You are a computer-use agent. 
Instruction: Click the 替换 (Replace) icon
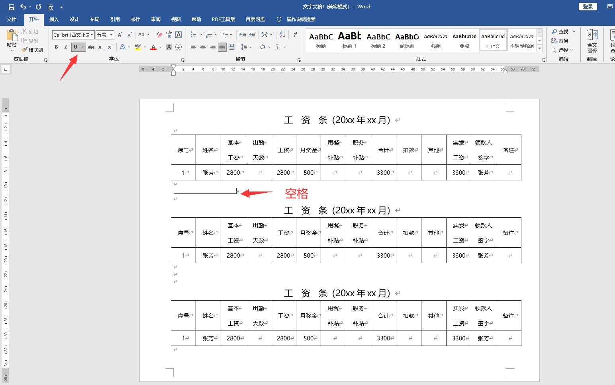[564, 40]
